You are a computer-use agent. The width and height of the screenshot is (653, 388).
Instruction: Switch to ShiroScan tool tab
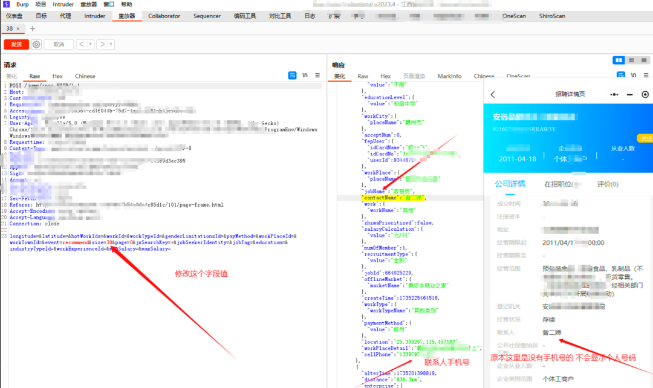point(552,16)
